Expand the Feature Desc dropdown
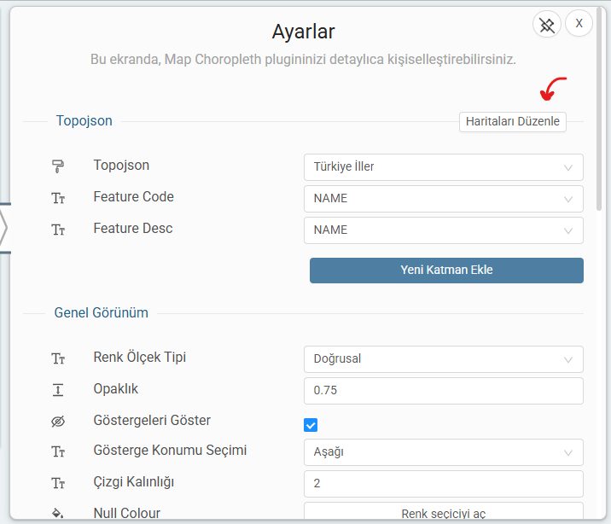Image resolution: width=611 pixels, height=524 pixels. (443, 230)
